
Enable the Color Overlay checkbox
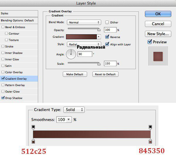pyautogui.click(x=3, y=72)
